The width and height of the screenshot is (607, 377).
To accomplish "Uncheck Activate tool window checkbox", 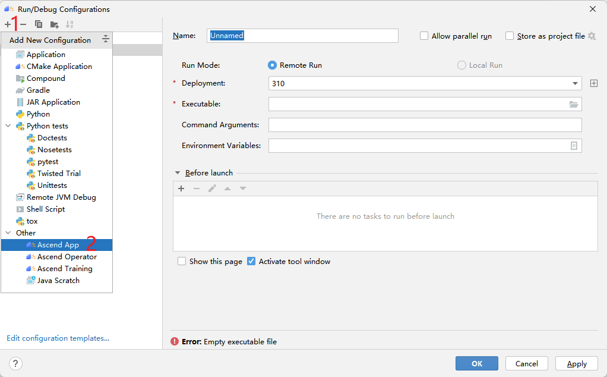I will (x=251, y=261).
